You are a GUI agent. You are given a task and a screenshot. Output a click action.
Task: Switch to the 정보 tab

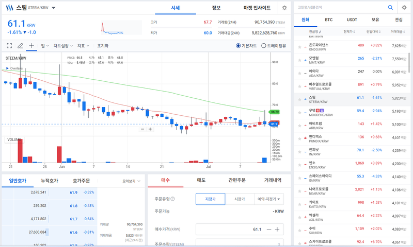[216, 8]
